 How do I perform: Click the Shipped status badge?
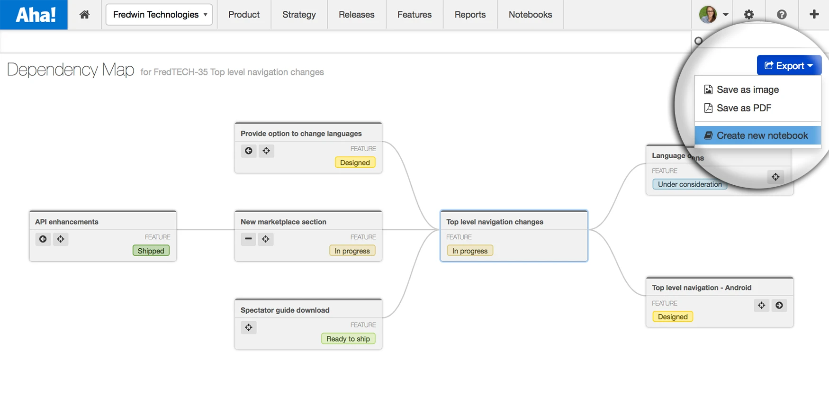pyautogui.click(x=151, y=251)
